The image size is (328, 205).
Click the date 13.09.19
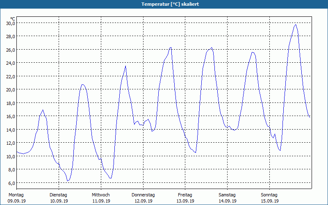[x=186, y=201]
